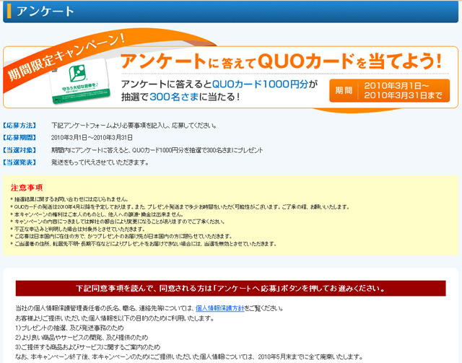Click the QUO card image in banner

[79, 80]
